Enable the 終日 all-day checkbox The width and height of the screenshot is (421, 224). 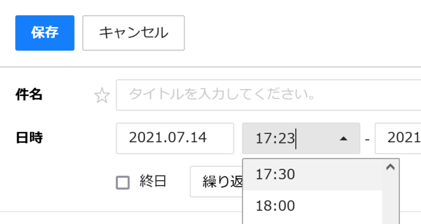[x=123, y=183]
